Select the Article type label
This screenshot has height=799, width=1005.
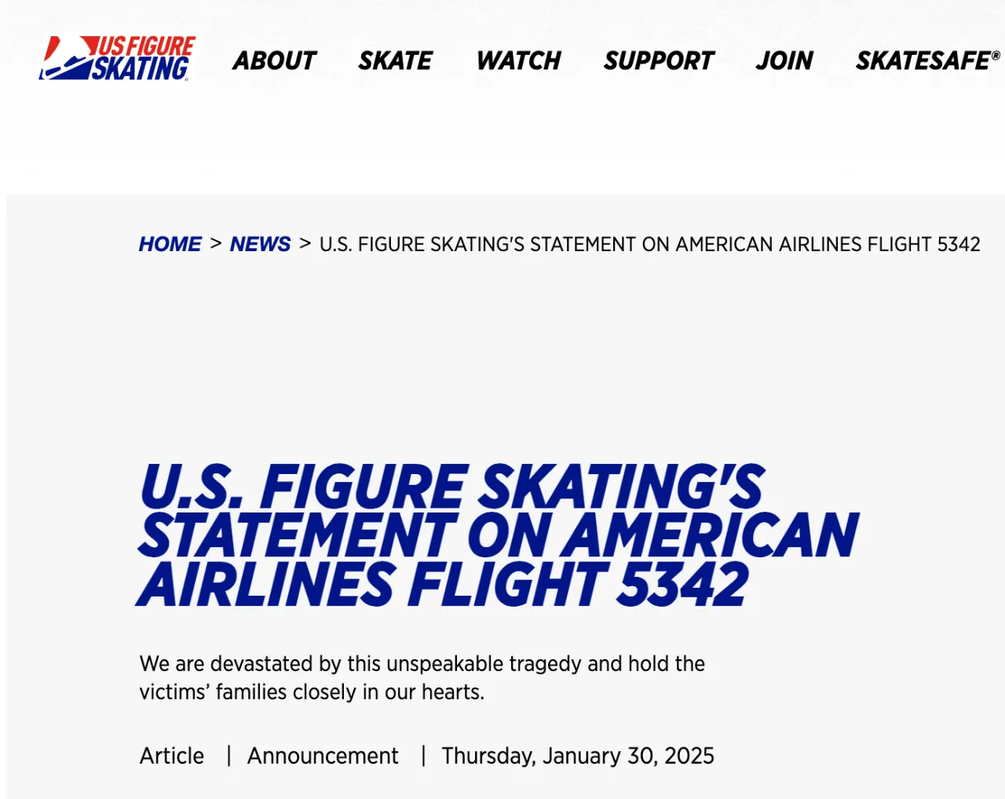pyautogui.click(x=172, y=756)
